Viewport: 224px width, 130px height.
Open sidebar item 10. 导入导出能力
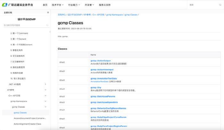point(18,78)
